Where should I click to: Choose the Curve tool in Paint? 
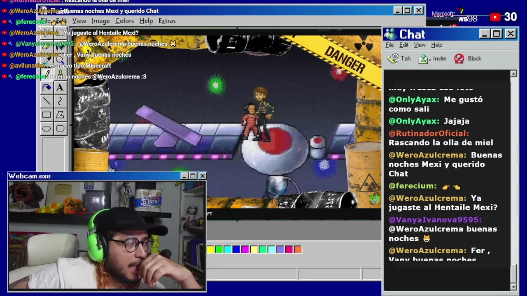[60, 101]
